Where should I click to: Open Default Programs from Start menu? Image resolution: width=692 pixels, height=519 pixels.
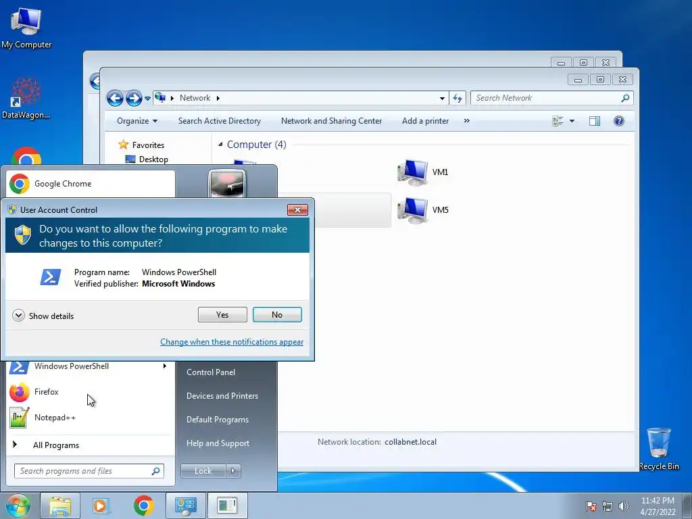pos(217,420)
